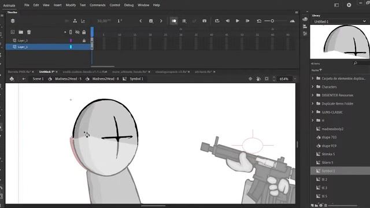
Task: Navigate to Madness2Head - 5 in breadcrumb
Action: pos(68,79)
